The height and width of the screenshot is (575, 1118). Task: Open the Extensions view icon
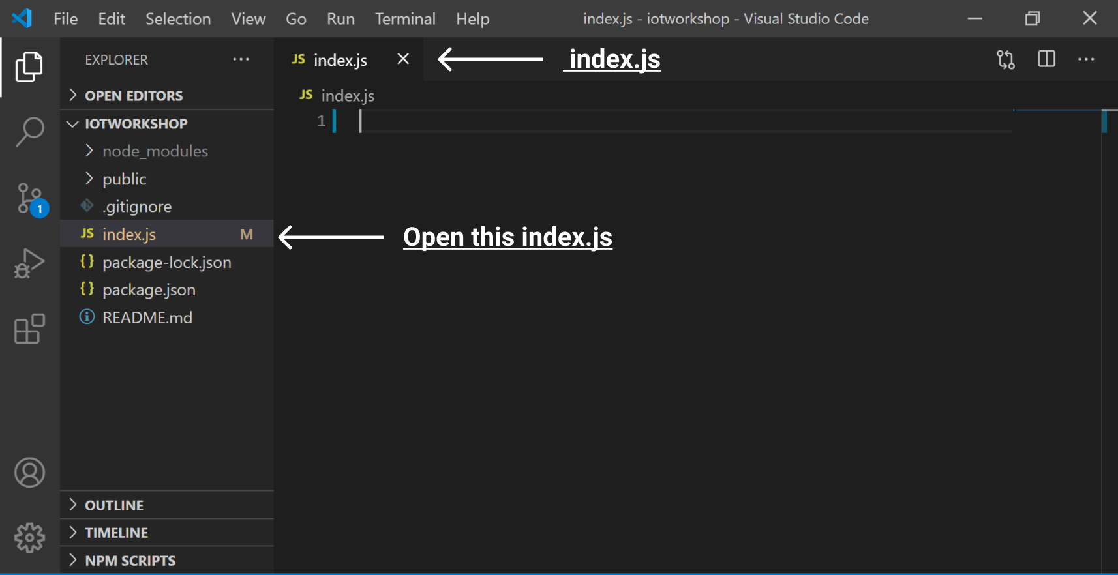point(29,329)
